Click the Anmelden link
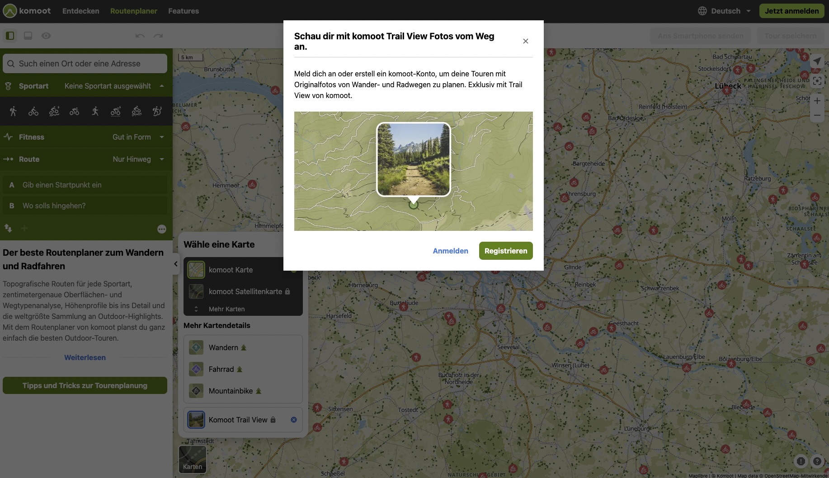This screenshot has width=829, height=478. 450,251
